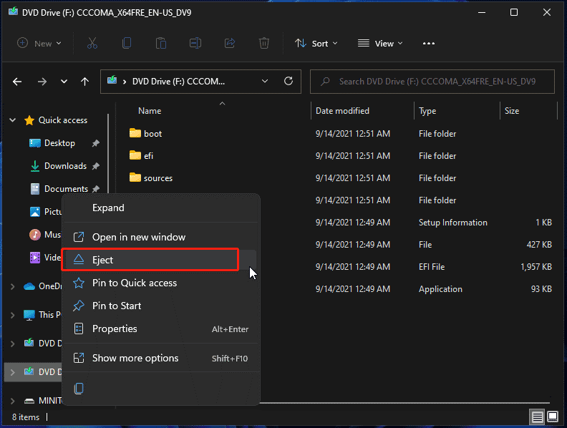Click the Share icon in toolbar
This screenshot has width=567, height=428.
[230, 43]
